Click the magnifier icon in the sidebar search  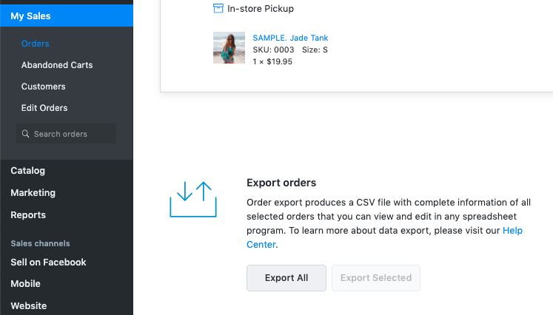(x=26, y=134)
